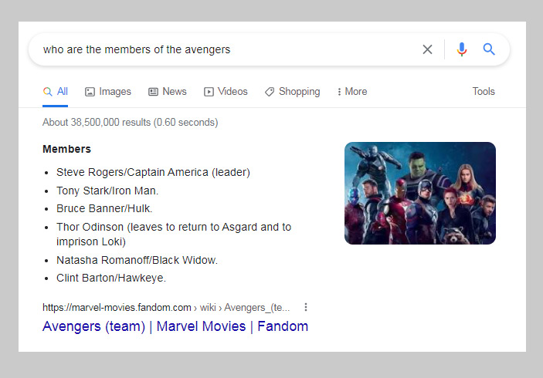Click the play icon of the Videos tab
The image size is (543, 378).
[209, 92]
